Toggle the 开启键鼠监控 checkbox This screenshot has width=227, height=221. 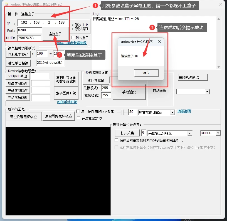[78, 118]
